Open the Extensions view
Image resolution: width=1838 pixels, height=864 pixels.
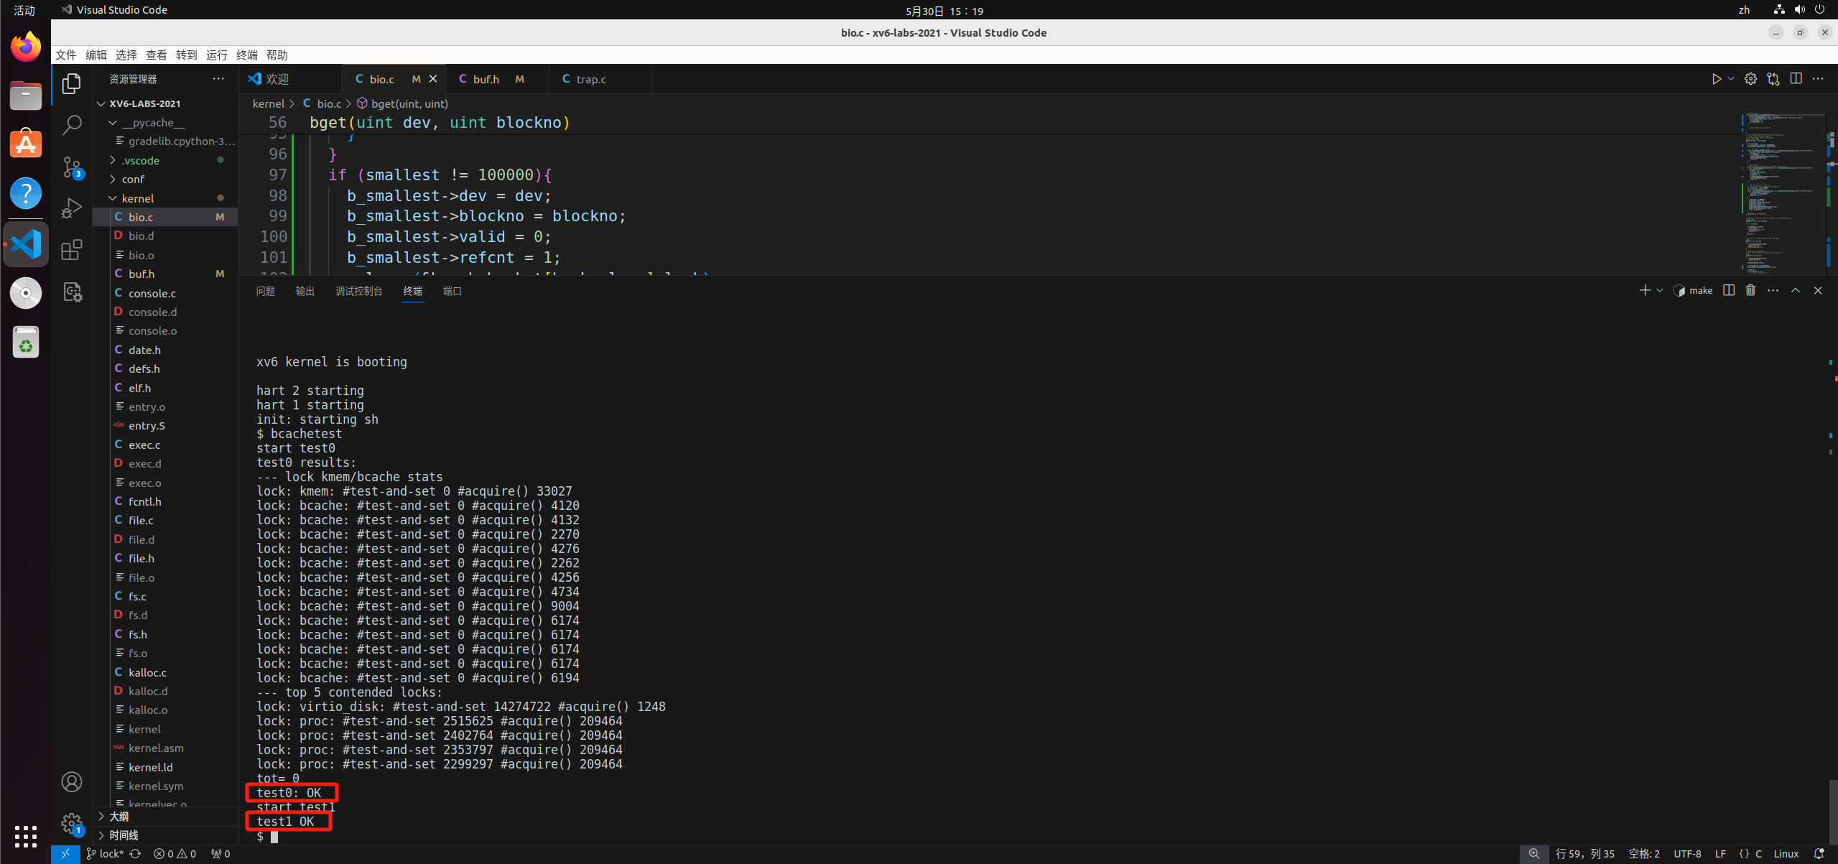[71, 250]
